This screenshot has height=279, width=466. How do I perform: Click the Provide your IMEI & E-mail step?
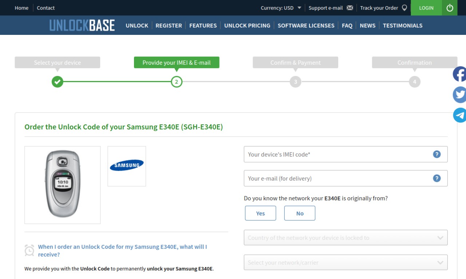(177, 62)
